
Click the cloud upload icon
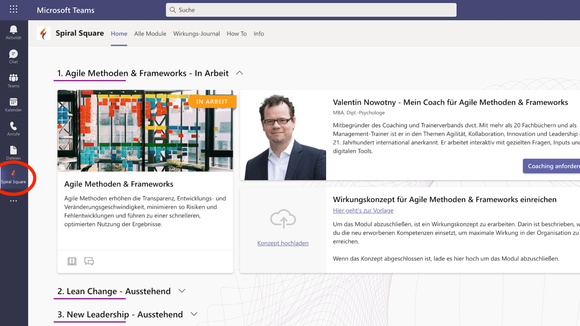(x=283, y=219)
